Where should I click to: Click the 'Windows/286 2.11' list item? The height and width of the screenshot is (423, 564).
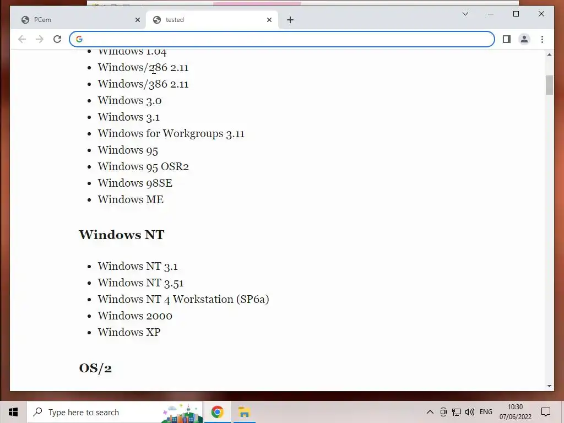(143, 68)
